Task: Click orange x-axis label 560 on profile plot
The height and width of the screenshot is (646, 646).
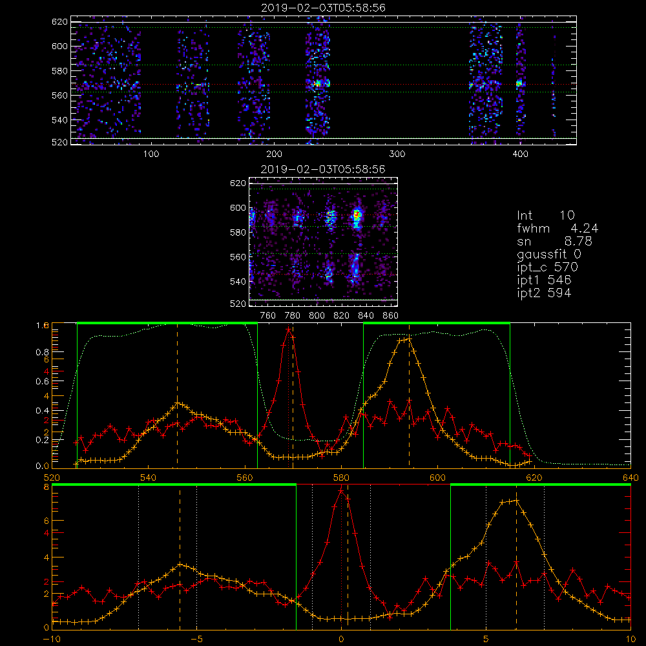Action: point(245,477)
